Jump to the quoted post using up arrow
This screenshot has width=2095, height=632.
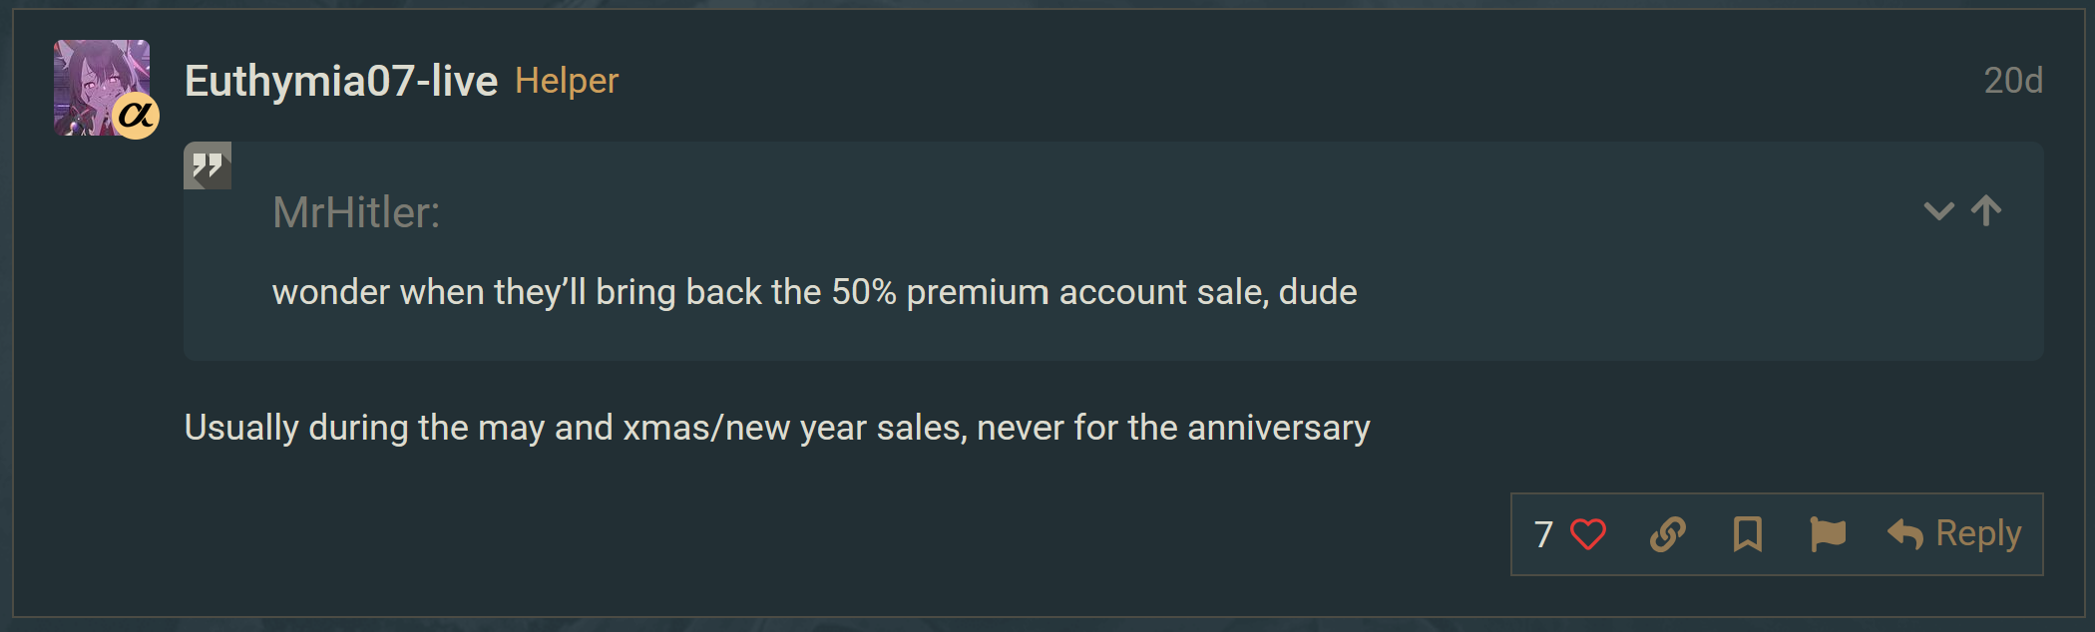(1986, 210)
